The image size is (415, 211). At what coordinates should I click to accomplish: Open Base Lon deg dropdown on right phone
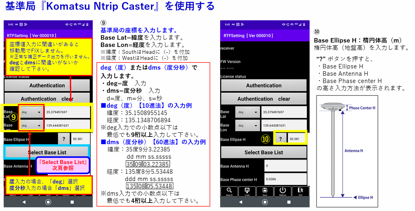tap(247, 126)
